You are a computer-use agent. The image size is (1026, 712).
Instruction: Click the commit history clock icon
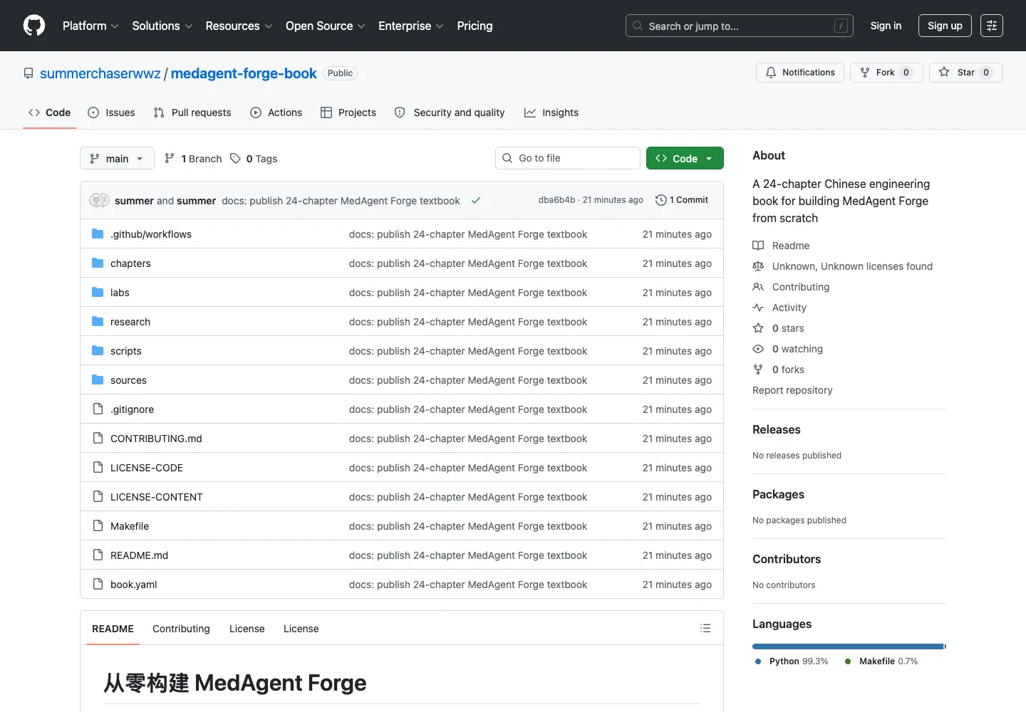tap(660, 200)
